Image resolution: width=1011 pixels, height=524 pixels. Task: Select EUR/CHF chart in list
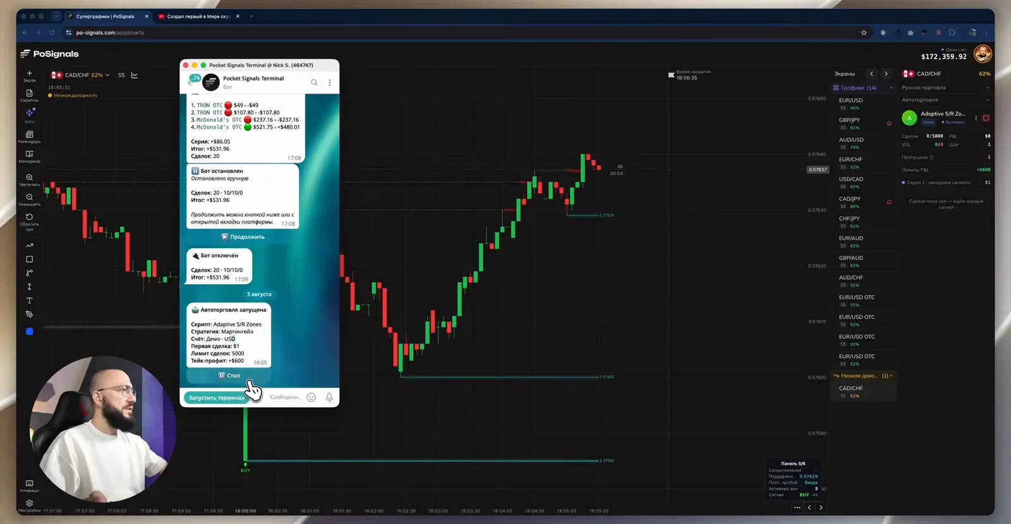point(863,163)
